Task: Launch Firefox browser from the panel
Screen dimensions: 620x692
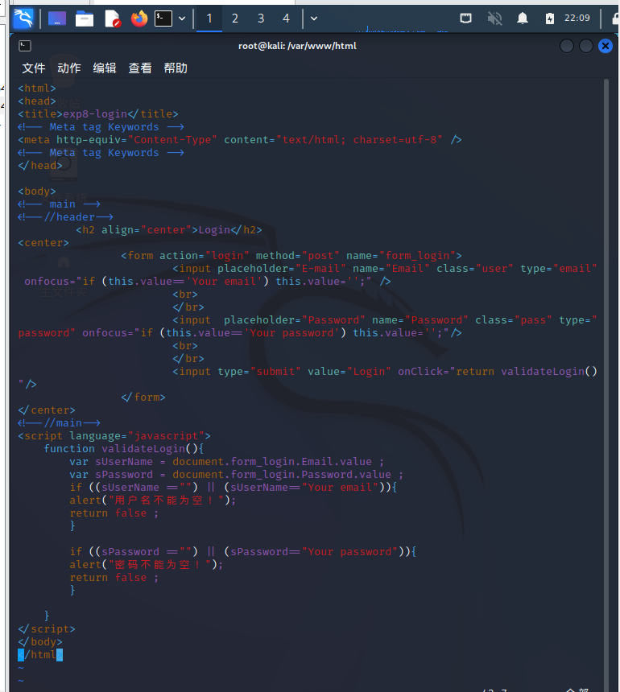Action: point(139,19)
